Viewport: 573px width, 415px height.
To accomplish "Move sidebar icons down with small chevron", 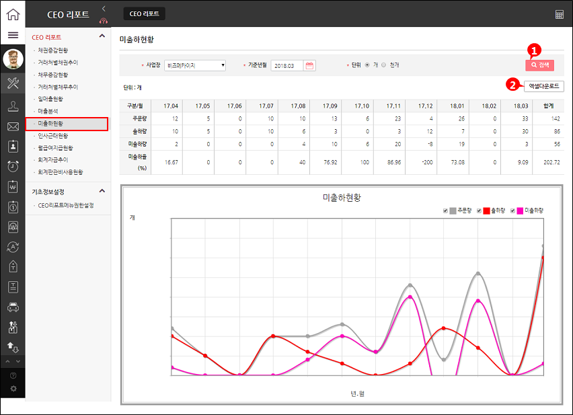I will click(18, 361).
